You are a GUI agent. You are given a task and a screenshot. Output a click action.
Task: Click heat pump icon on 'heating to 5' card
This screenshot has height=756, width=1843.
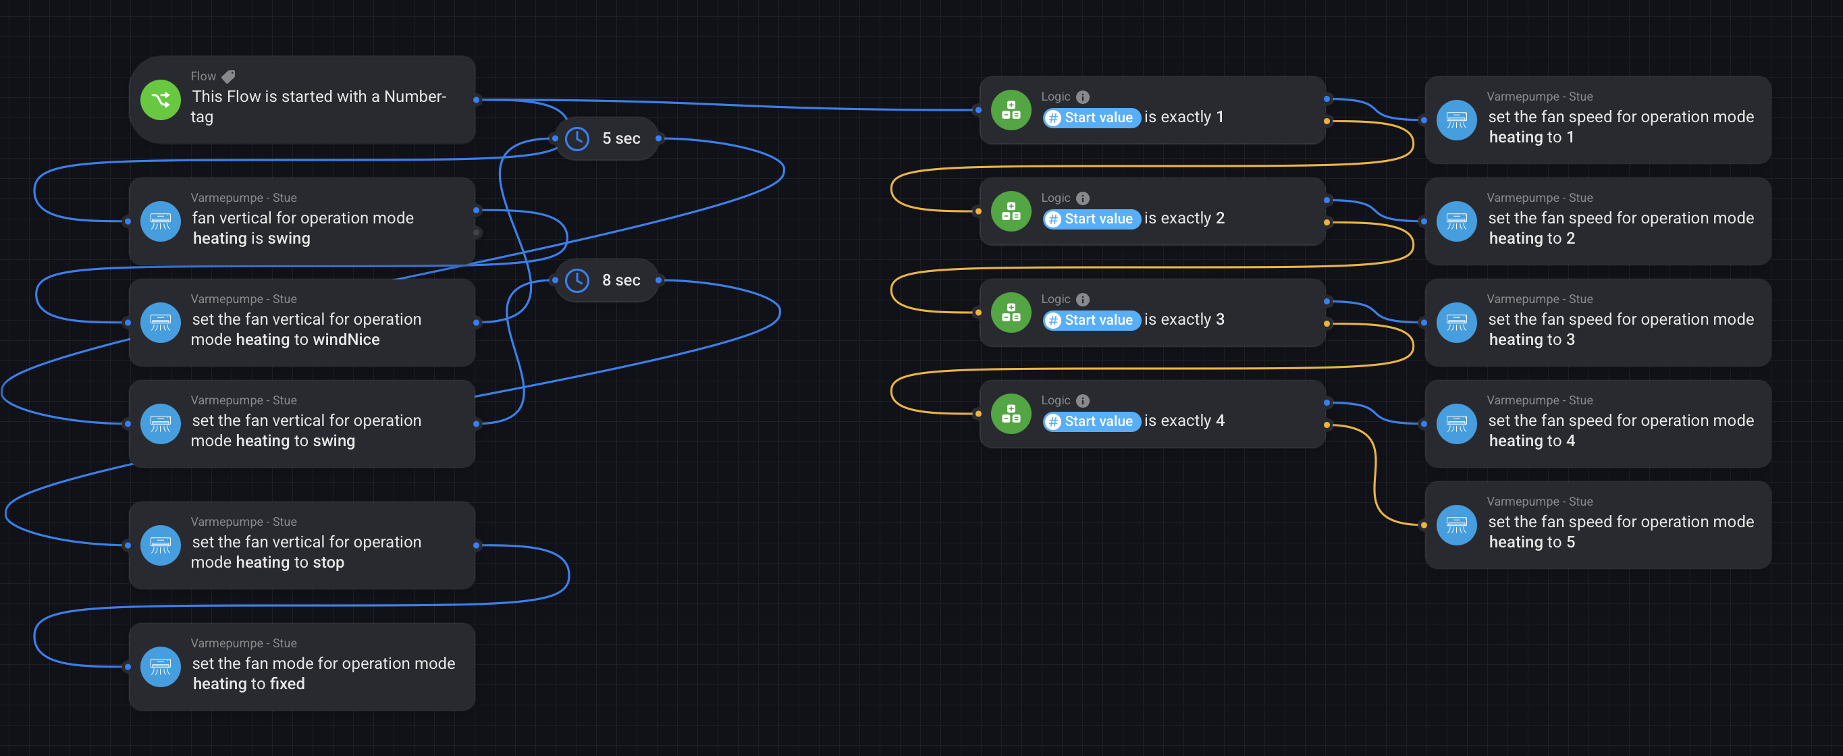(x=1456, y=526)
